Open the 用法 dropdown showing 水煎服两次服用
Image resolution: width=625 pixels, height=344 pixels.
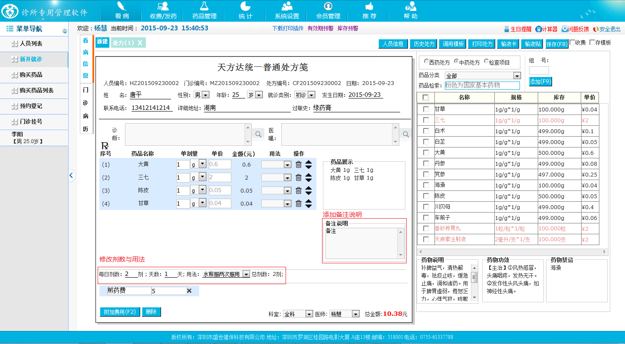[x=246, y=274]
